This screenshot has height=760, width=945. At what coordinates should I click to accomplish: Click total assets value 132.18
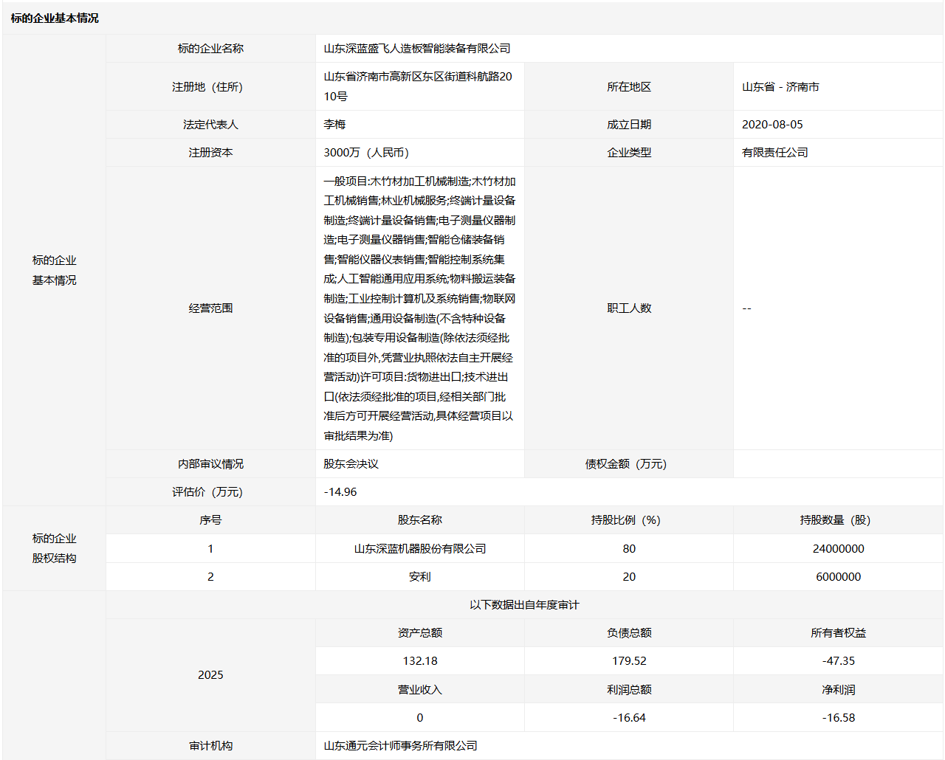[x=420, y=660]
